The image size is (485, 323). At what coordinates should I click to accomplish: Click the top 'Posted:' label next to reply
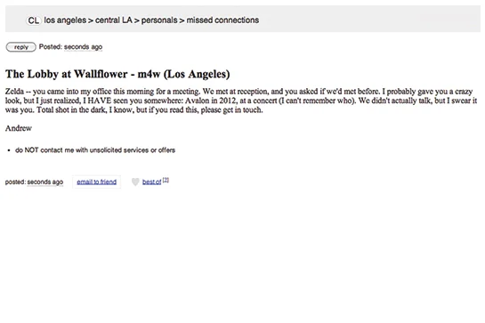tap(51, 47)
